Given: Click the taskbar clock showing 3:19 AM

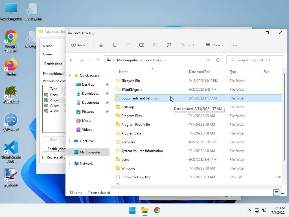Looking at the screenshot, I should point(278,210).
